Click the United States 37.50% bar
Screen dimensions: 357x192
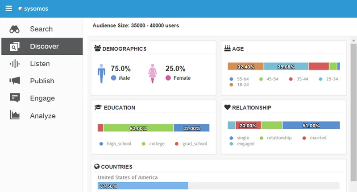click(143, 186)
